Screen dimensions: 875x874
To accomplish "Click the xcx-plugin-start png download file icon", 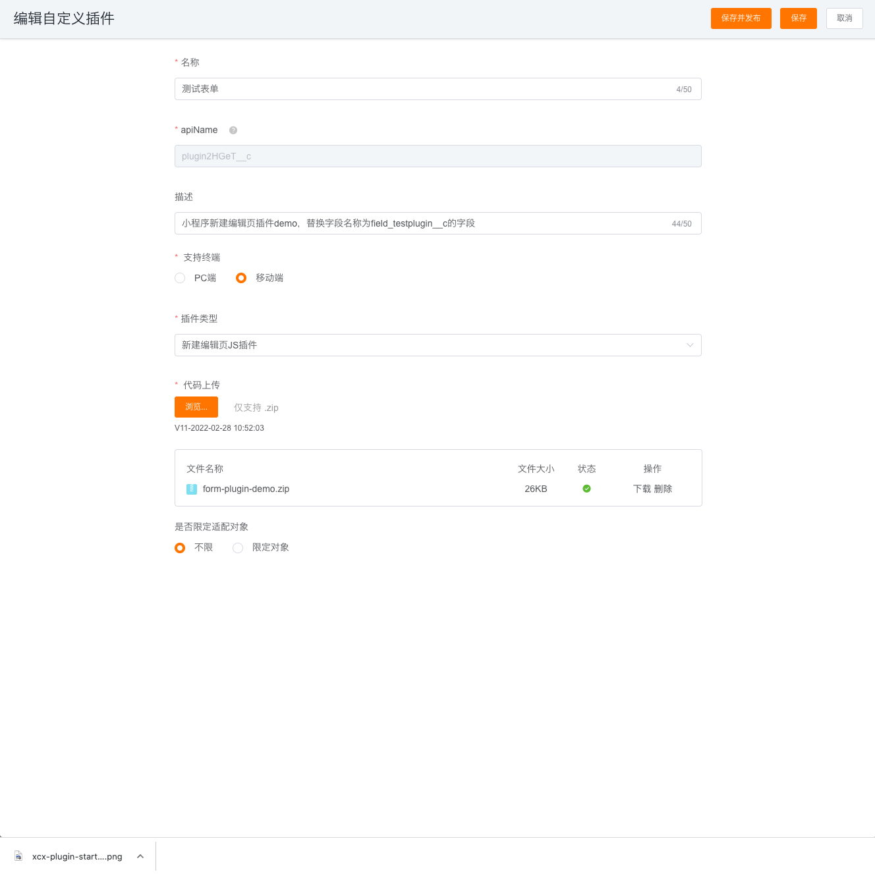I will [18, 856].
